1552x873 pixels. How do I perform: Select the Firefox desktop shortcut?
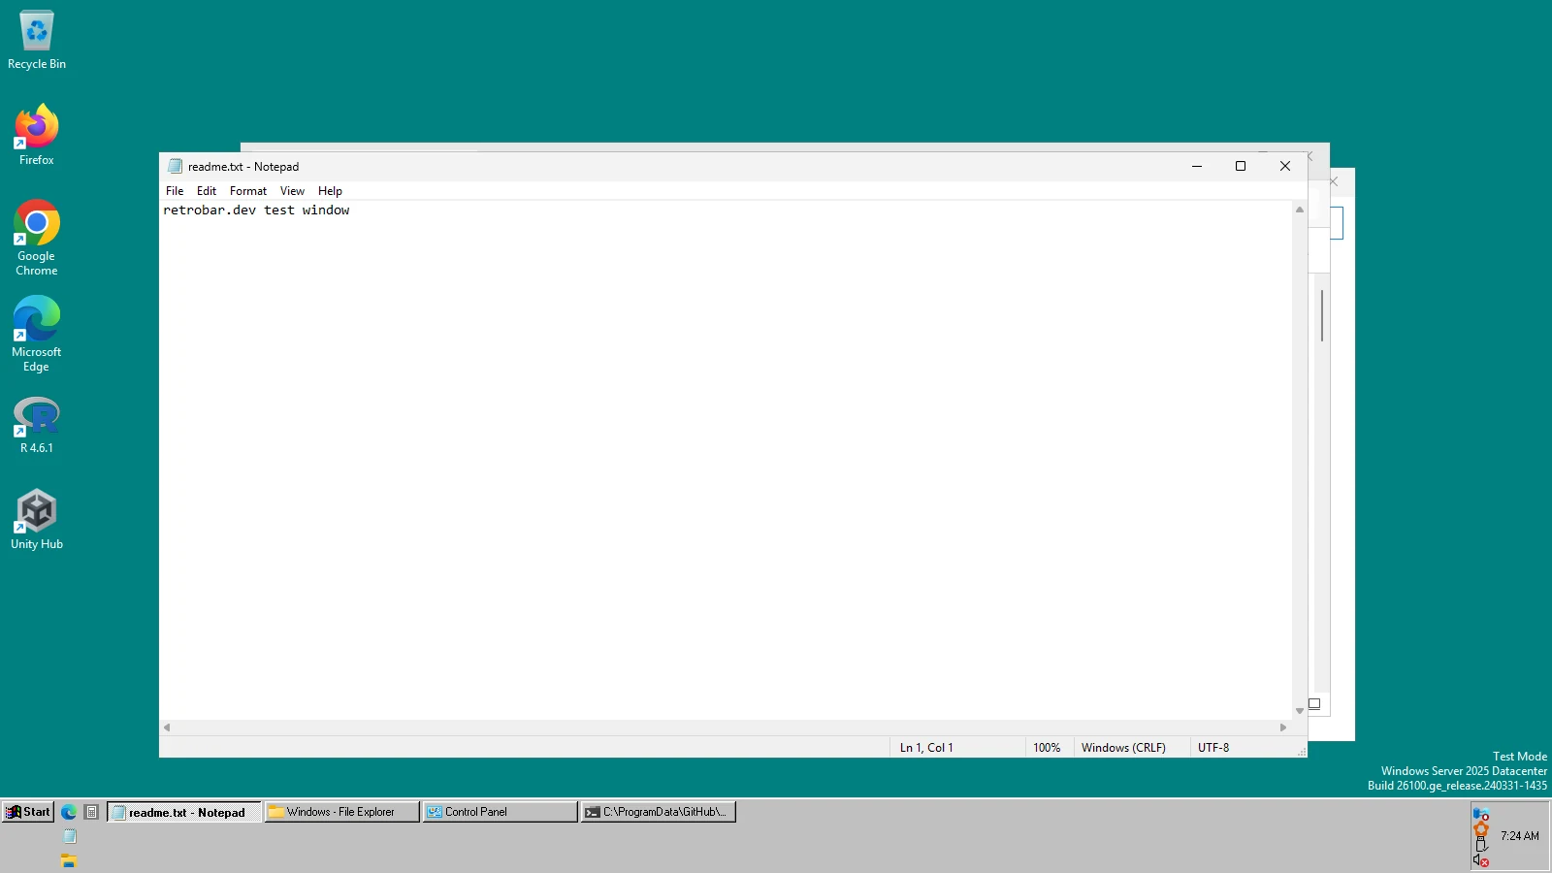[37, 135]
